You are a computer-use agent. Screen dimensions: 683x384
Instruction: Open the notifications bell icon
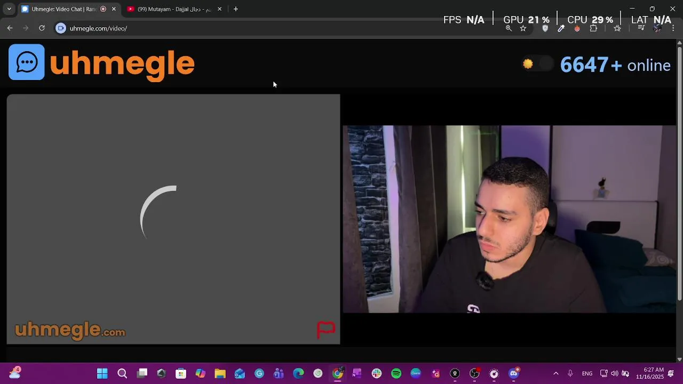671,373
